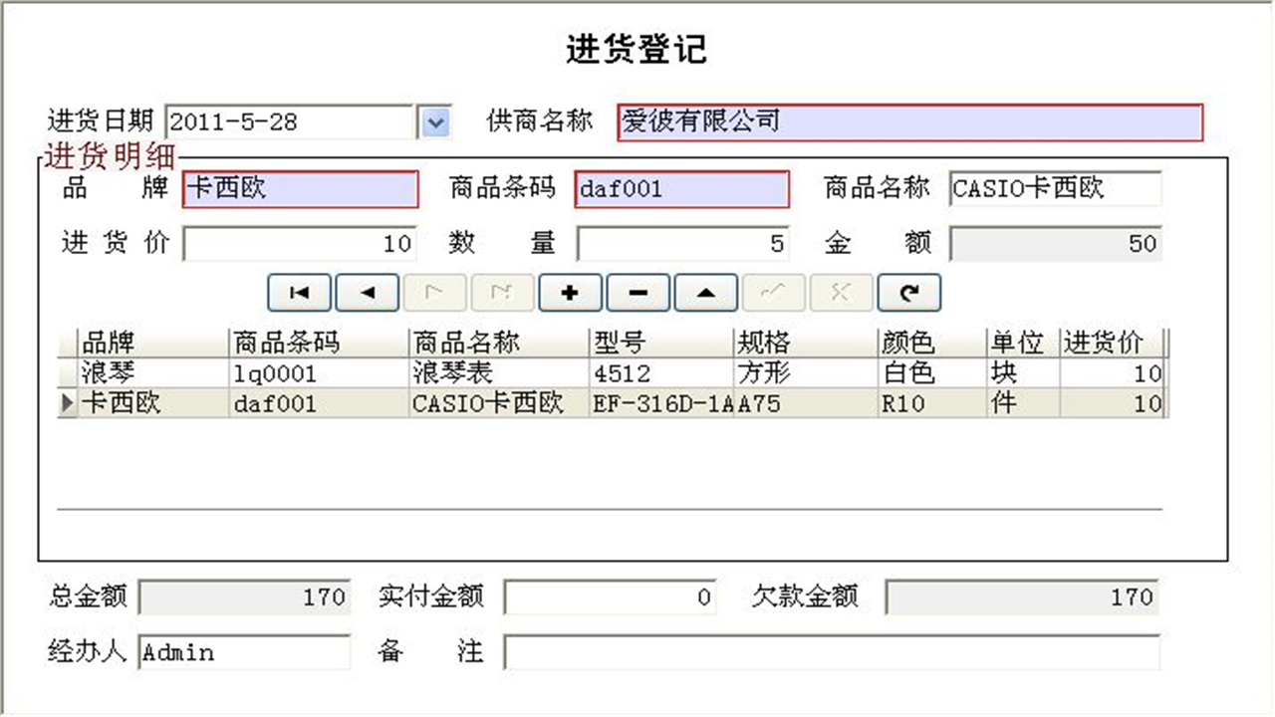Image resolution: width=1275 pixels, height=717 pixels.
Task: Edit the selected record via the triangle icon
Action: click(705, 292)
